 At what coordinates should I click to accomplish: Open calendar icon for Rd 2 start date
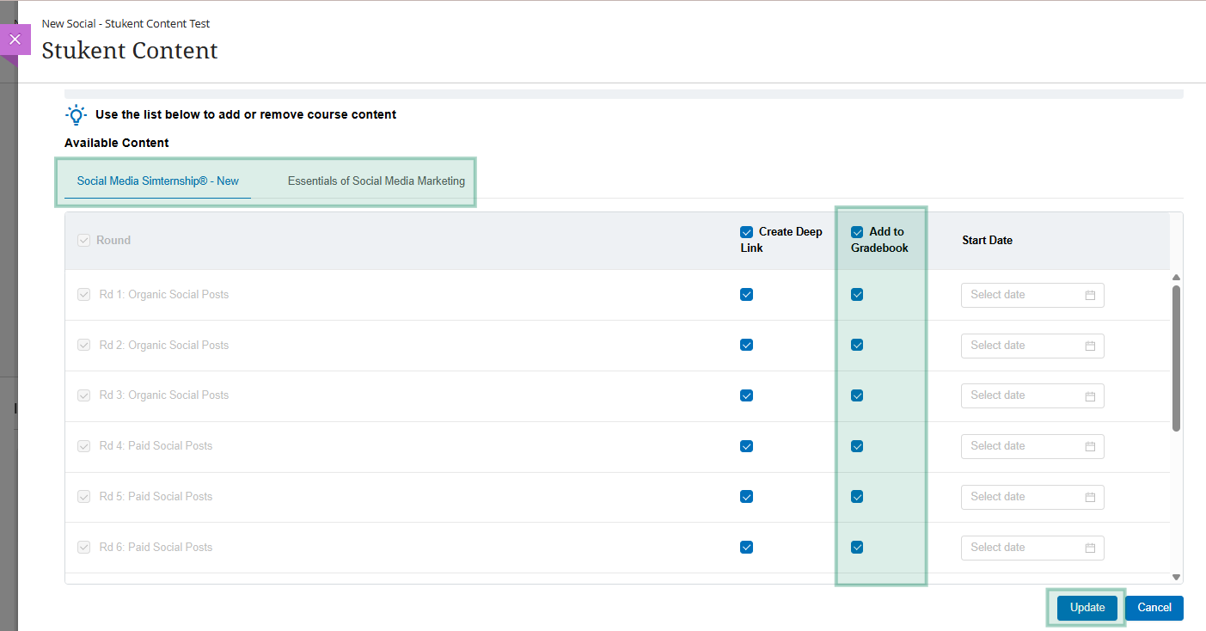[1090, 346]
